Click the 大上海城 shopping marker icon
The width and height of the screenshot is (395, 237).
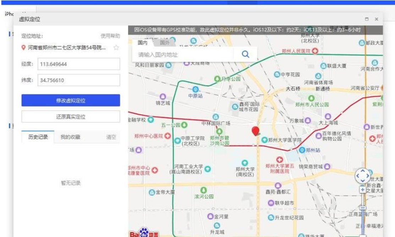tap(328, 116)
